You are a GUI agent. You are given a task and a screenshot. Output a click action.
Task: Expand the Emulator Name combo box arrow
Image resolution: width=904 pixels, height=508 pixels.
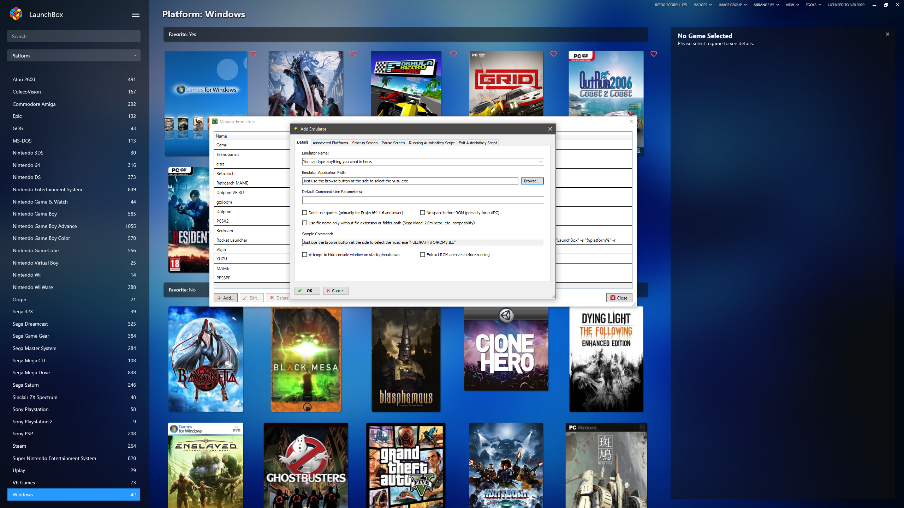point(541,162)
